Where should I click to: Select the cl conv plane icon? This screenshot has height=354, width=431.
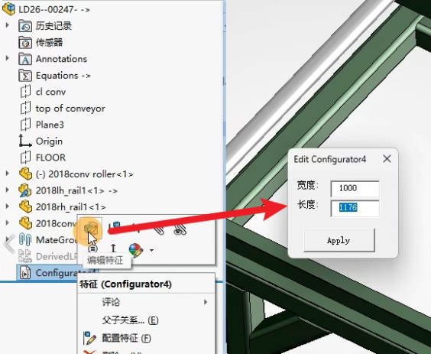(x=25, y=92)
